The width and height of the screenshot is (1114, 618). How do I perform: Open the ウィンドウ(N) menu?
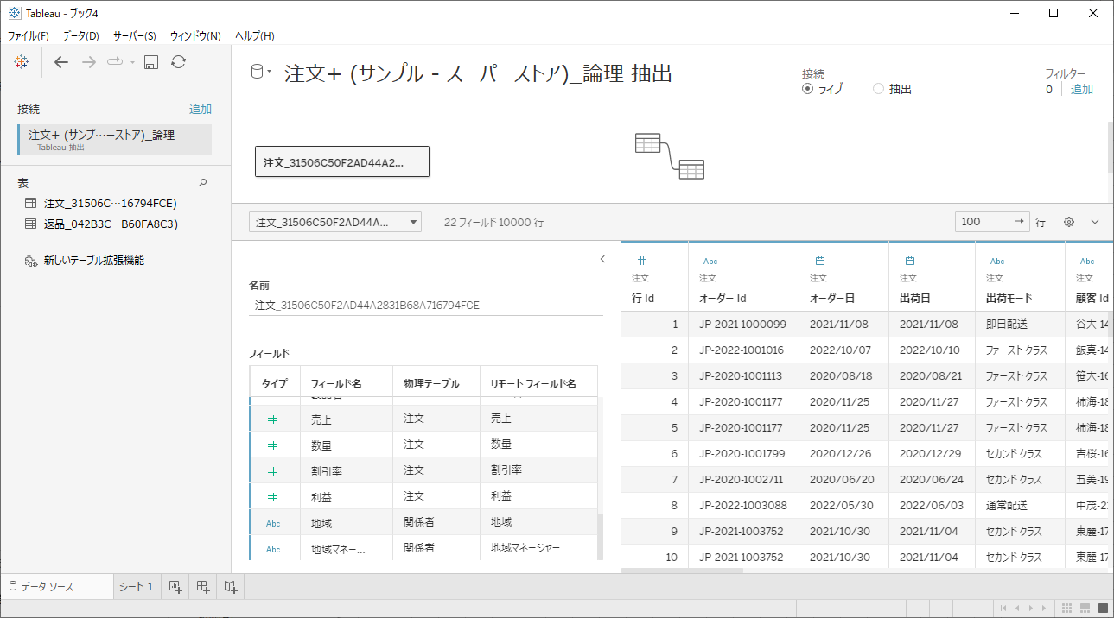[195, 35]
